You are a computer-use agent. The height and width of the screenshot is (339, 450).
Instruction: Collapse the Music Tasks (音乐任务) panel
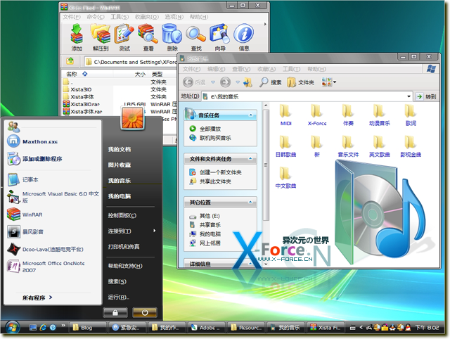tap(251, 115)
